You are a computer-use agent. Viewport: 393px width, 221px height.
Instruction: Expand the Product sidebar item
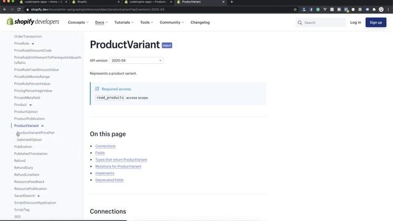(x=30, y=105)
